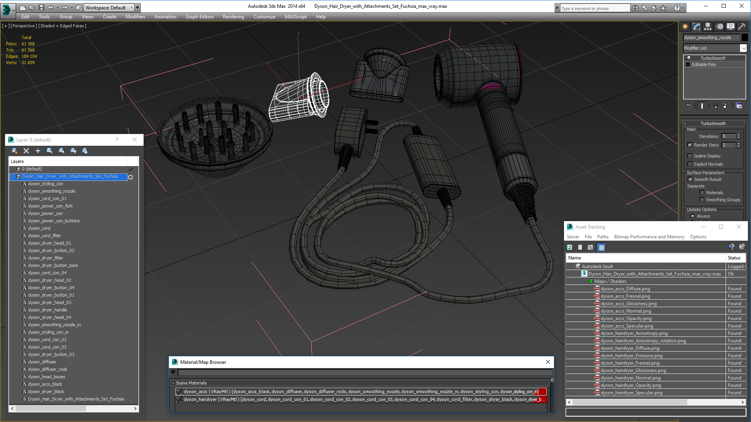The width and height of the screenshot is (751, 422).
Task: Click the binoculars search icon
Action: tap(635, 8)
